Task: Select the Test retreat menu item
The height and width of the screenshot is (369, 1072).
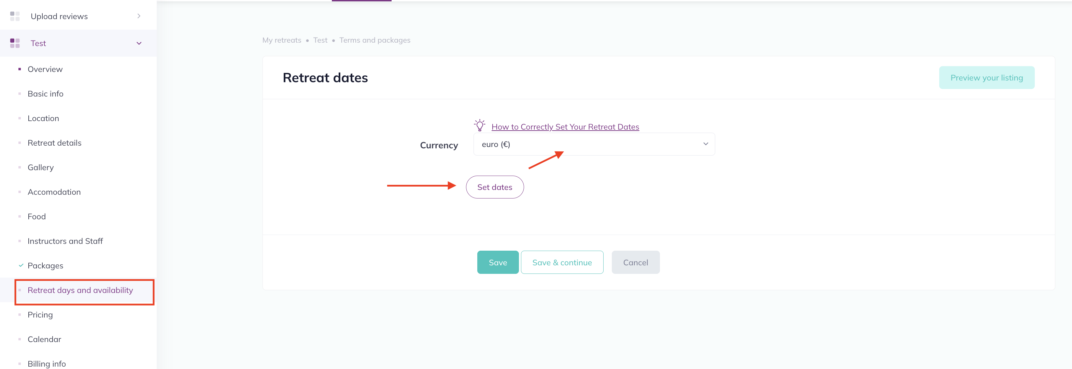Action: tap(38, 43)
